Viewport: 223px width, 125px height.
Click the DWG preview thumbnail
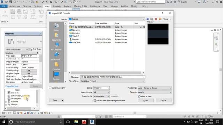pos(158,34)
